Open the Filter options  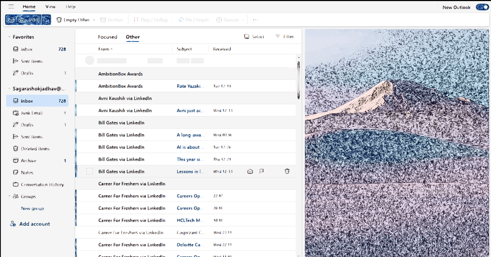tap(285, 37)
